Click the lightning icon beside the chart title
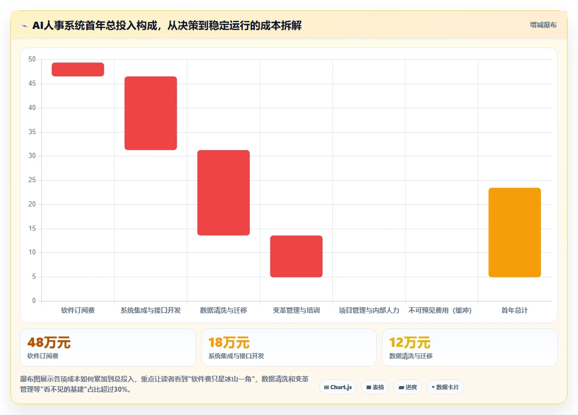The image size is (578, 415). coord(25,26)
